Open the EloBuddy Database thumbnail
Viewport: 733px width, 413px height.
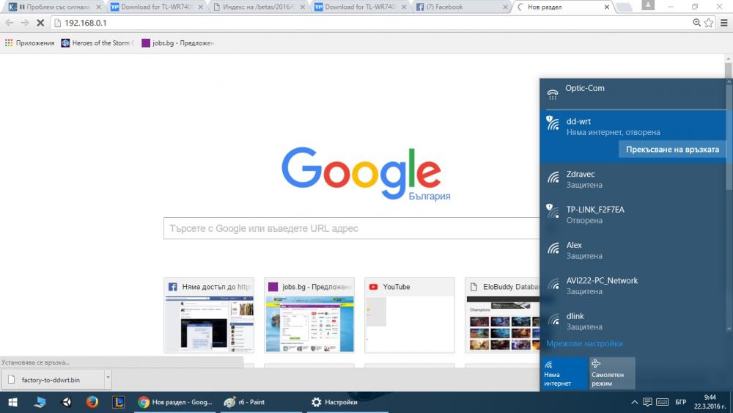point(503,315)
